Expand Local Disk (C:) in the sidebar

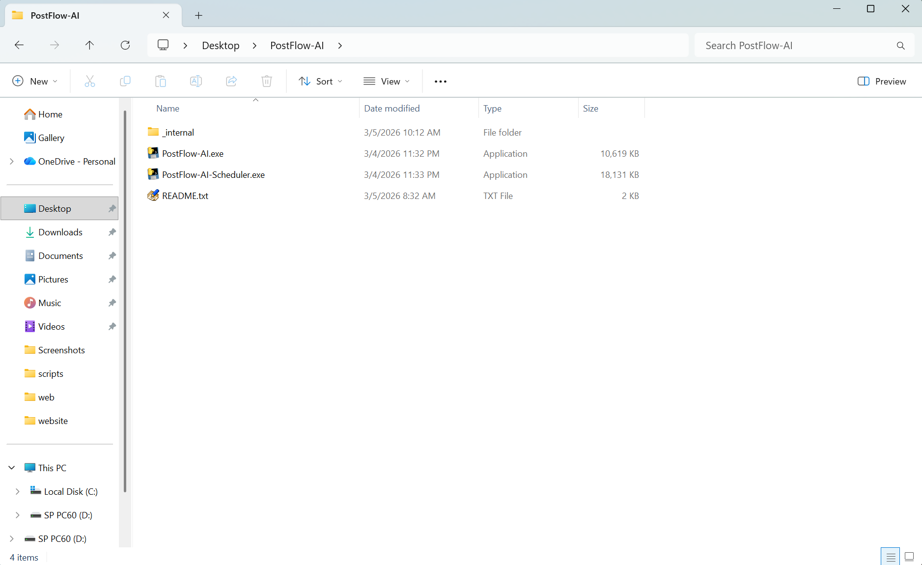18,491
